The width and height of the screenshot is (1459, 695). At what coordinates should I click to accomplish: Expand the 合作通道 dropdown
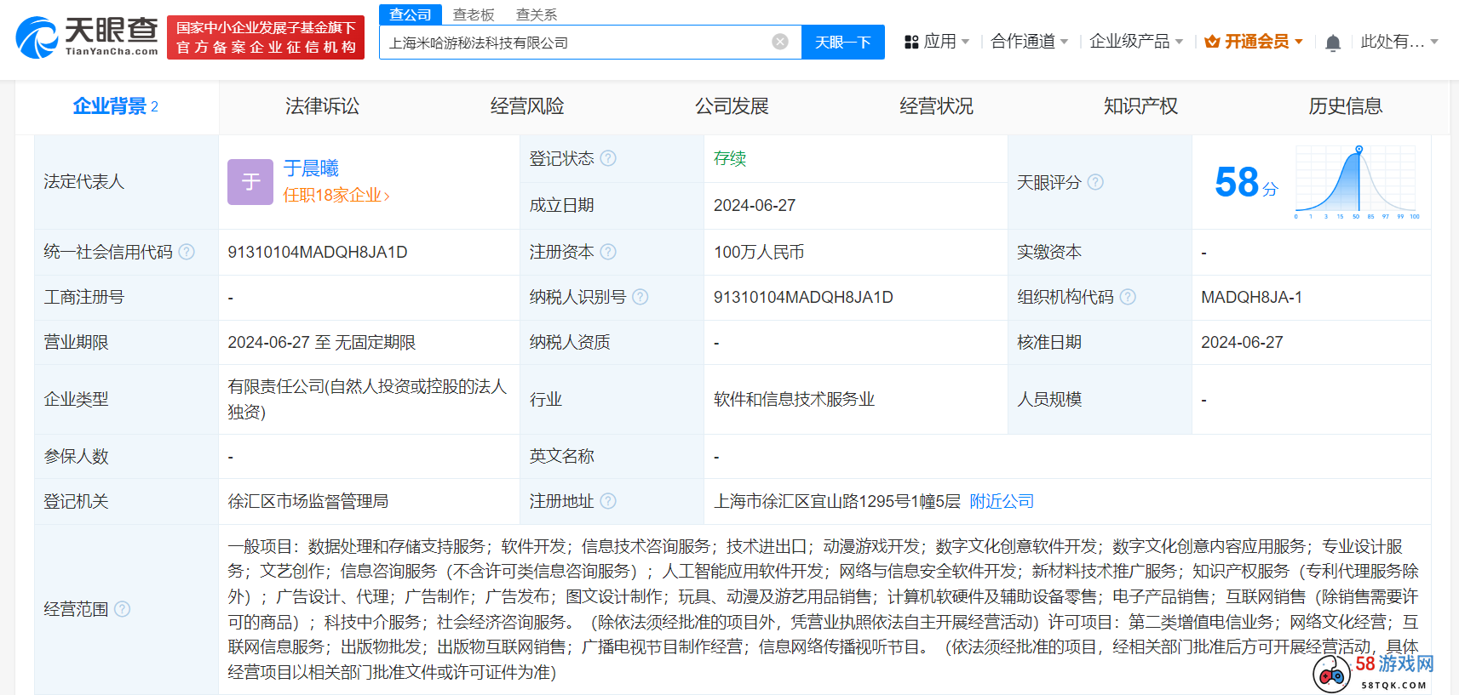(1064, 42)
